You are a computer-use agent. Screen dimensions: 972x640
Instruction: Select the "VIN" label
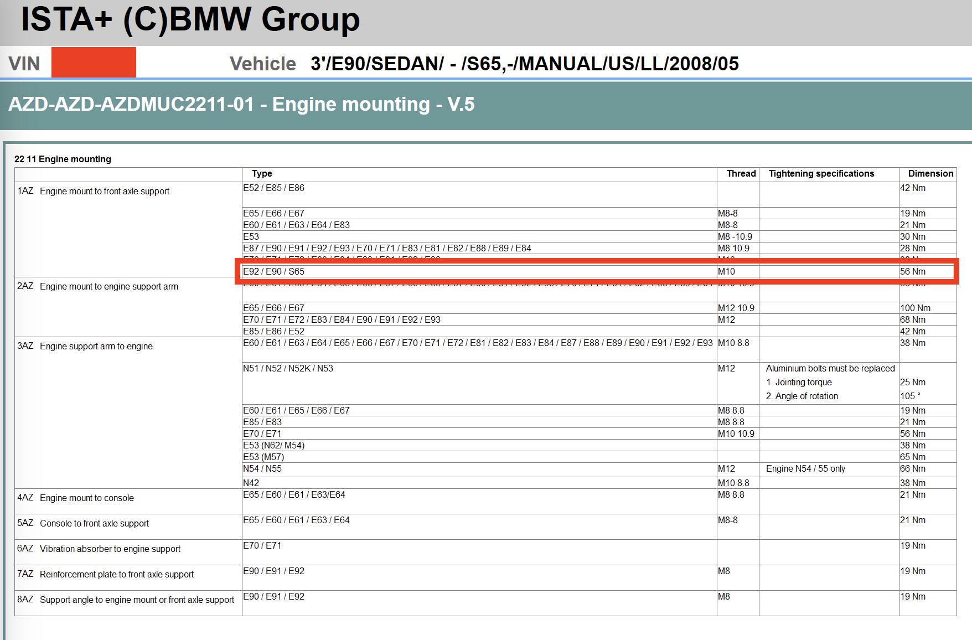(24, 64)
